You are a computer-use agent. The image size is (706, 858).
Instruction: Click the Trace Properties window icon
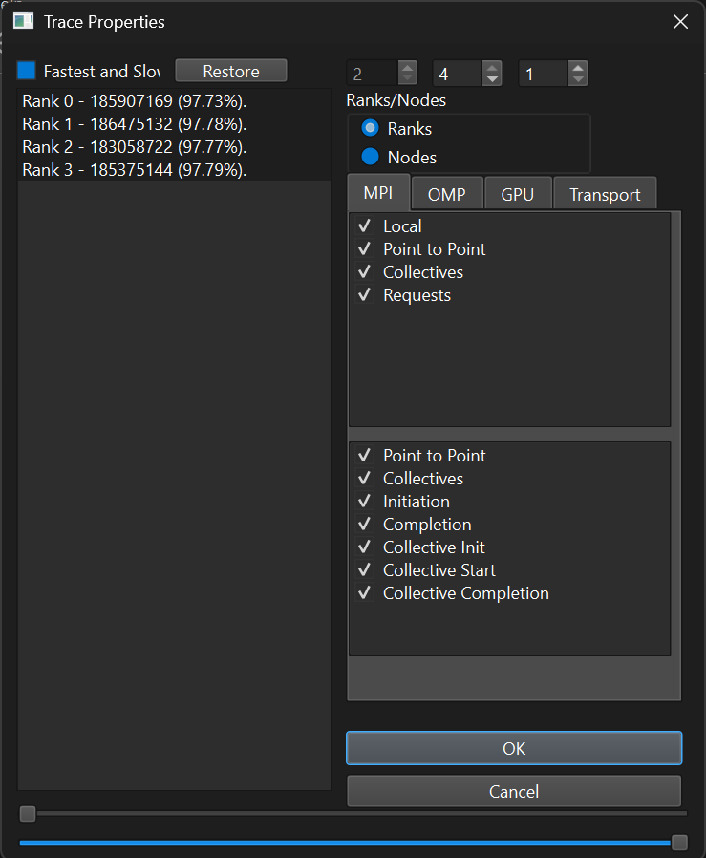23,21
